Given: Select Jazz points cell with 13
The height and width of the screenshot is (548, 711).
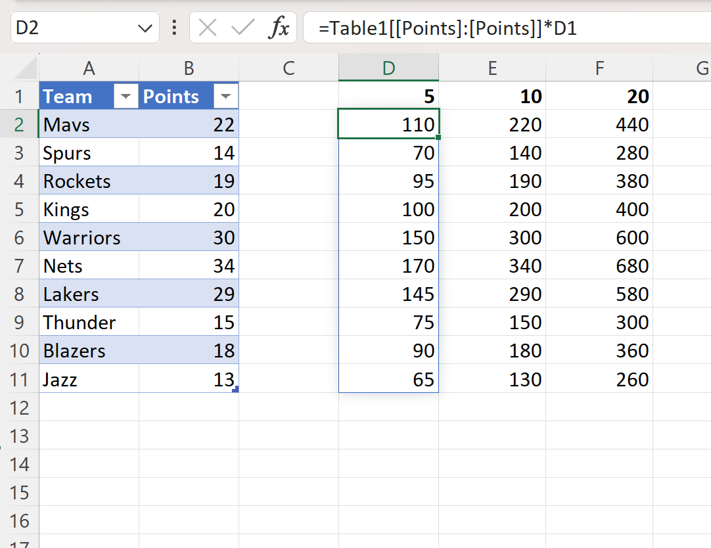Looking at the screenshot, I should click(x=189, y=379).
